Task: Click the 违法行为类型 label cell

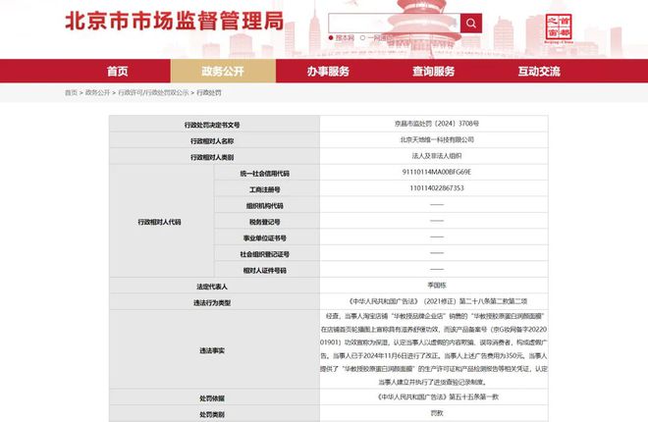Action: 214,302
